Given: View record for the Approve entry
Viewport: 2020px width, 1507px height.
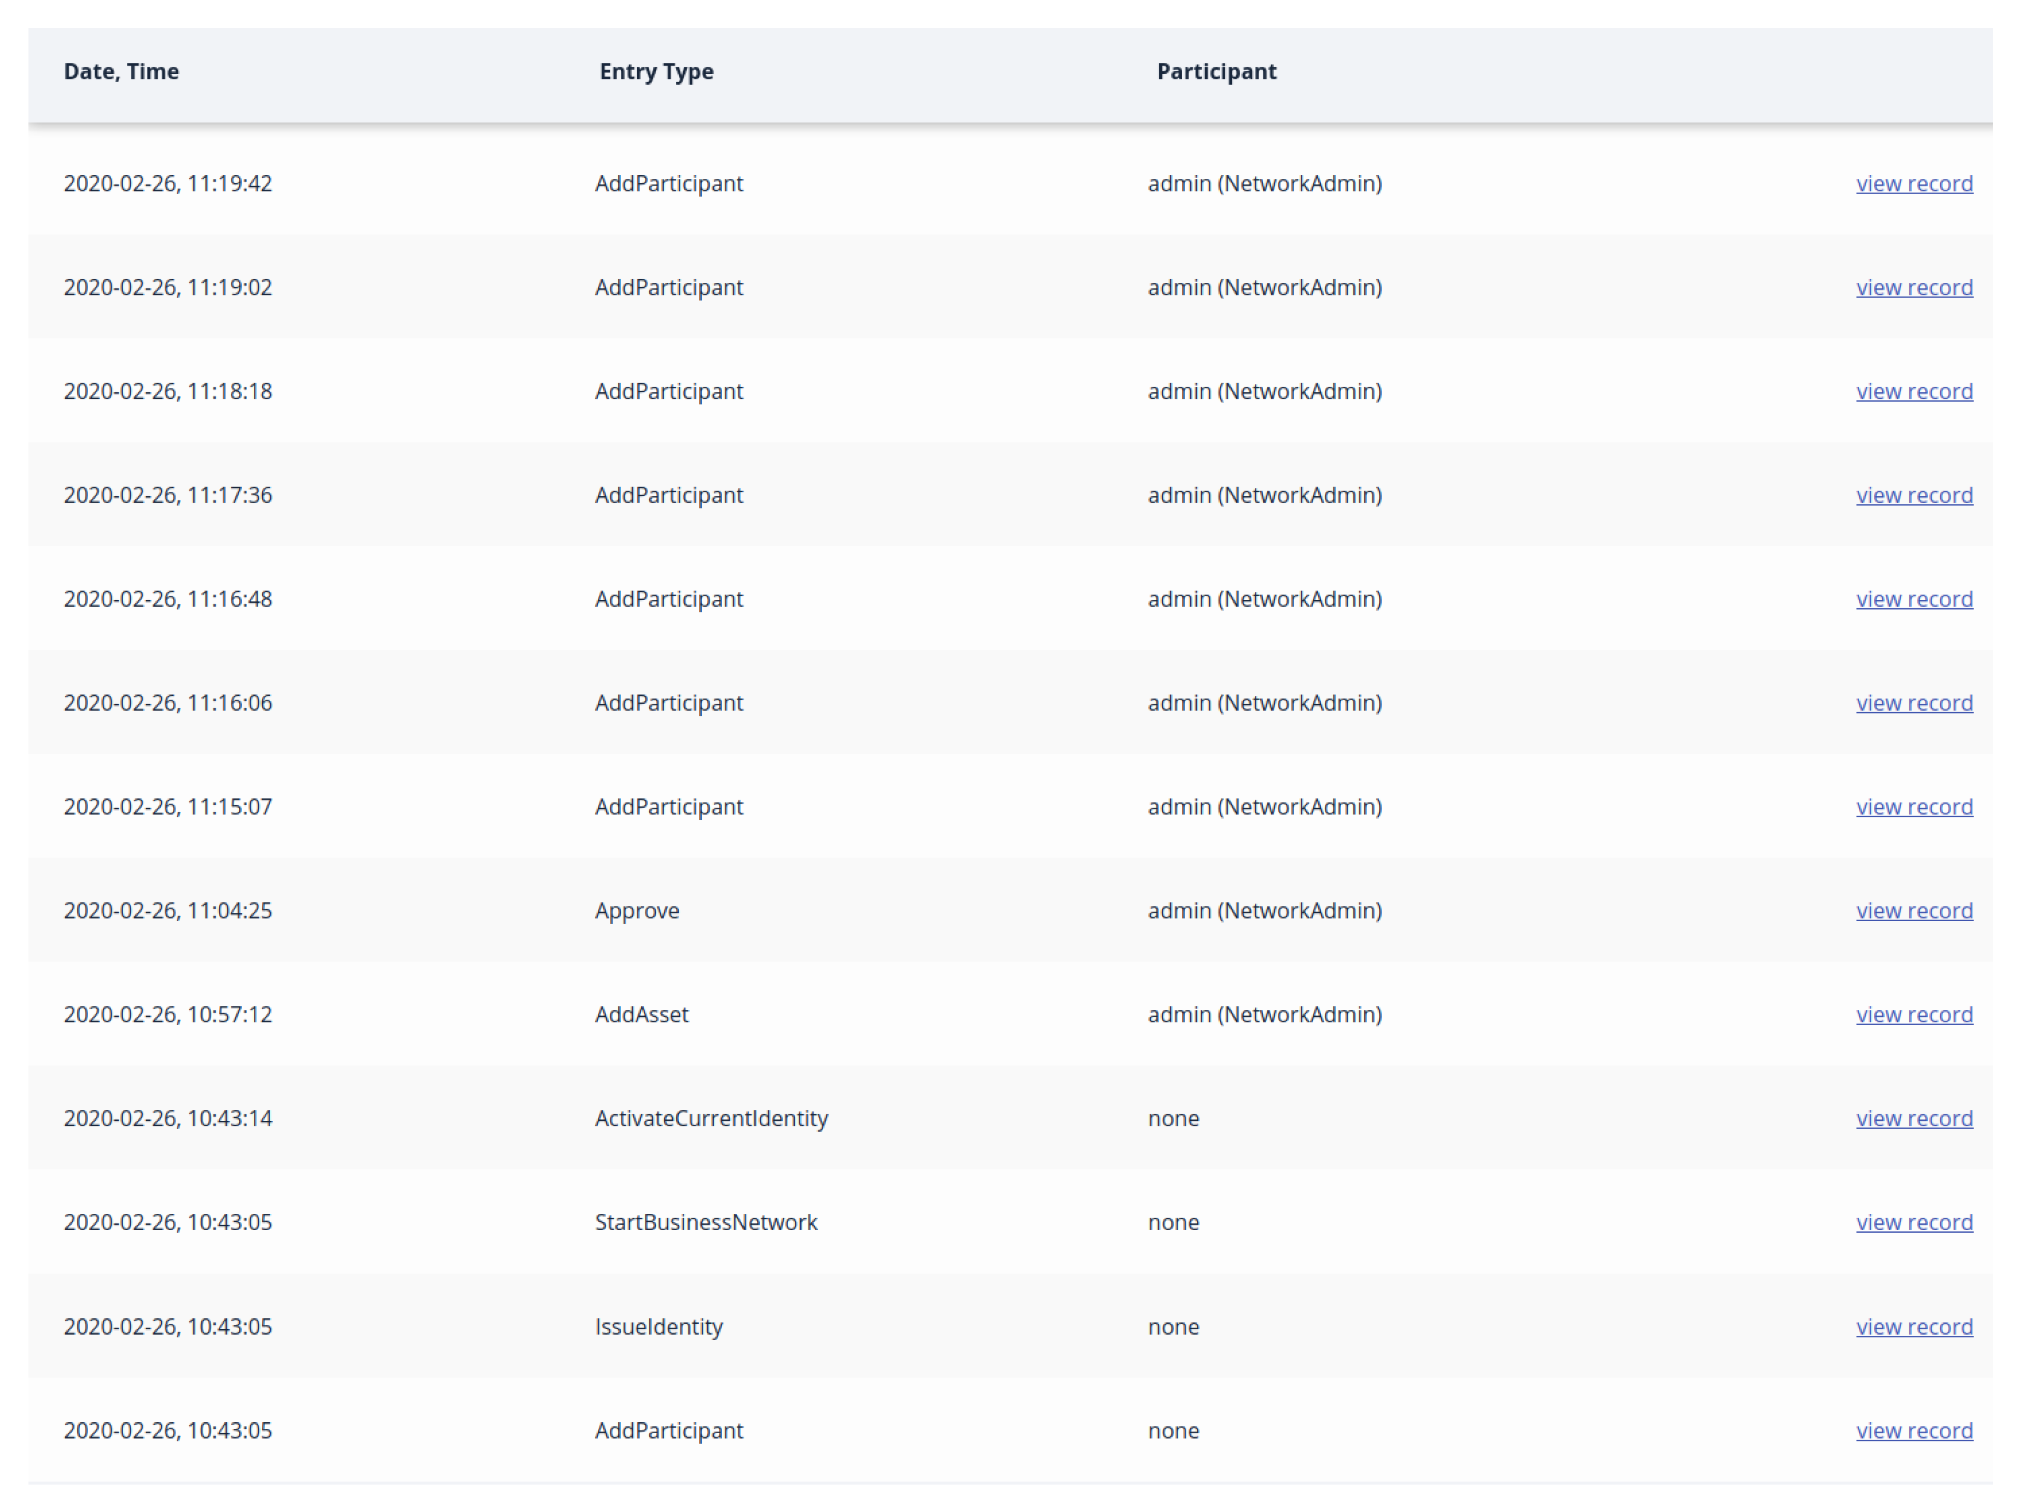Looking at the screenshot, I should pyautogui.click(x=1913, y=911).
